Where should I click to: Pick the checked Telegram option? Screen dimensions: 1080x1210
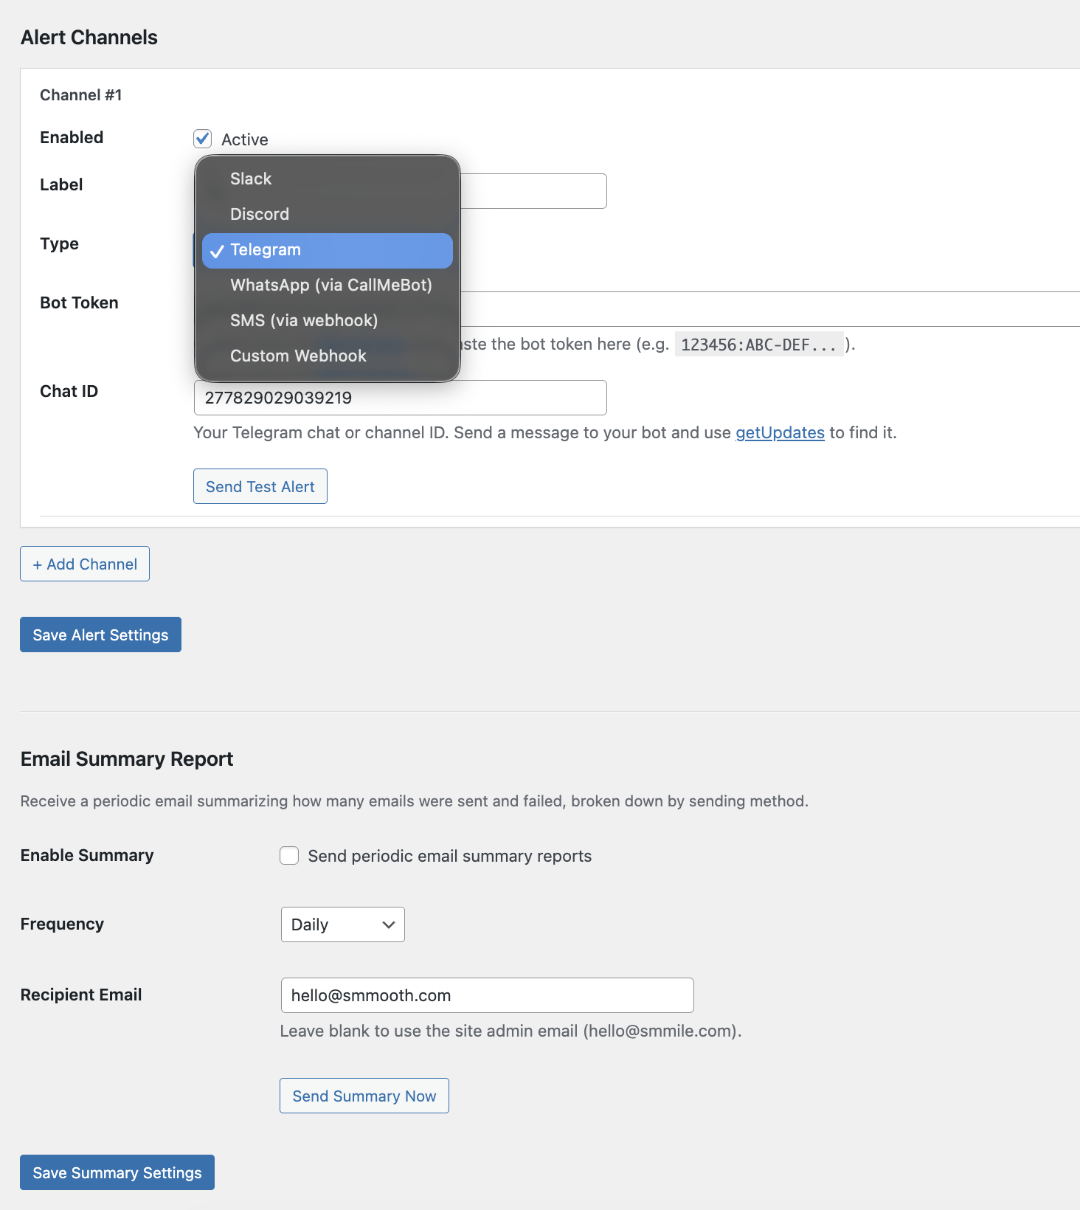266,250
